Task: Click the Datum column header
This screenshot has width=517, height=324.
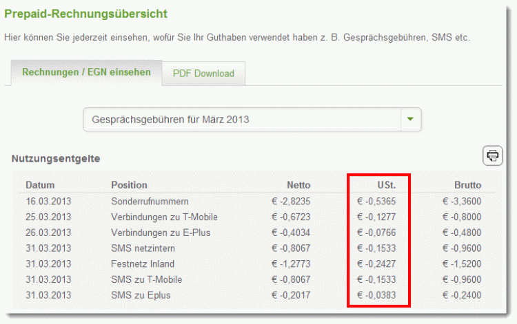Action: point(40,185)
